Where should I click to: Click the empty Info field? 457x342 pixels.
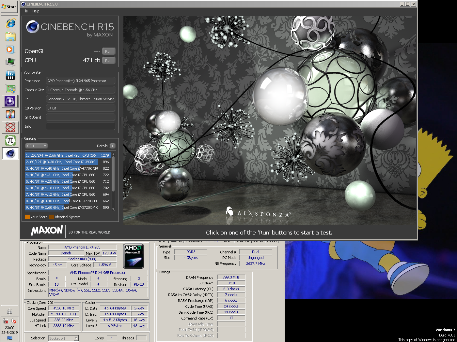(x=81, y=126)
